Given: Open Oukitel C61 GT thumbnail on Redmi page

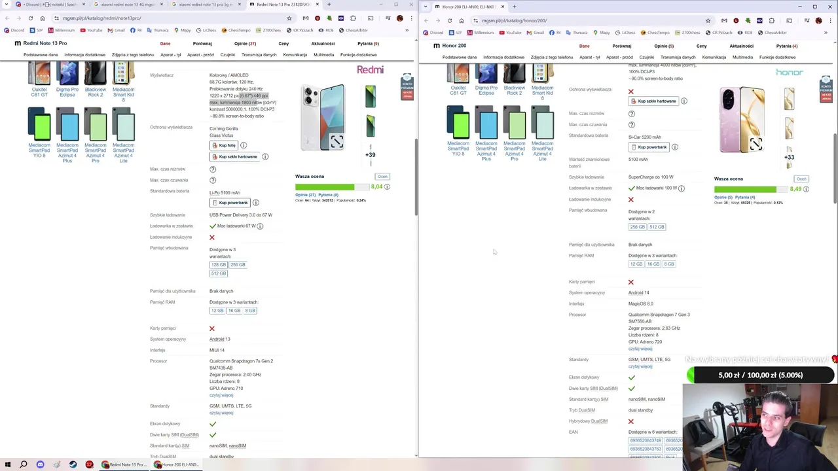Looking at the screenshot, I should coord(39,80).
